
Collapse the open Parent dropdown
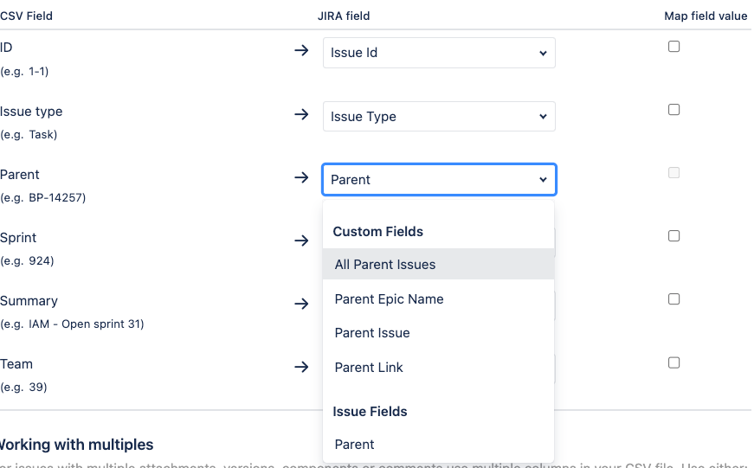pos(439,180)
